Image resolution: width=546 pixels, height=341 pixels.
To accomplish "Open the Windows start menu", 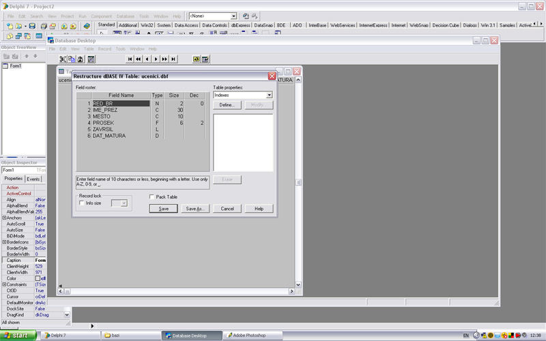I will [18, 336].
